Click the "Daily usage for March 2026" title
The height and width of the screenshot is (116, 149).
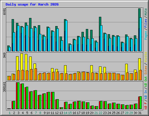[32, 4]
